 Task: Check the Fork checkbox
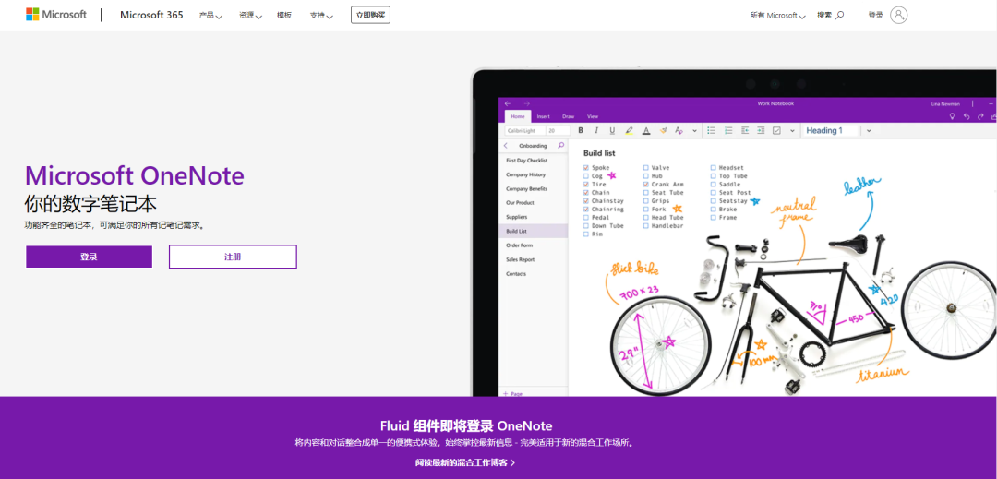(645, 209)
